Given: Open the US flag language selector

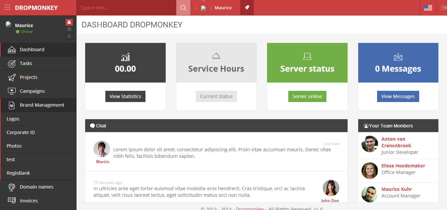Looking at the screenshot, I should click(x=428, y=8).
